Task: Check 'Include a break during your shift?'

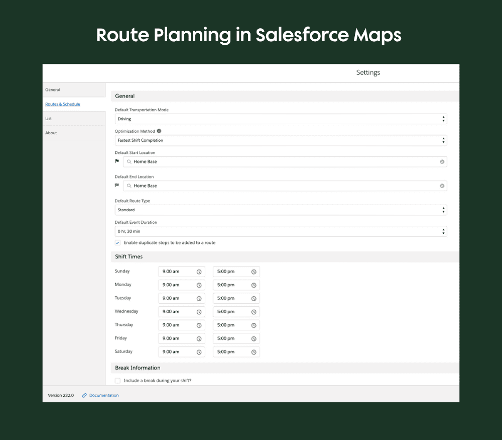Action: [117, 380]
